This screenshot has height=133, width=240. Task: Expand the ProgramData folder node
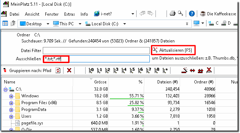tap(11, 110)
